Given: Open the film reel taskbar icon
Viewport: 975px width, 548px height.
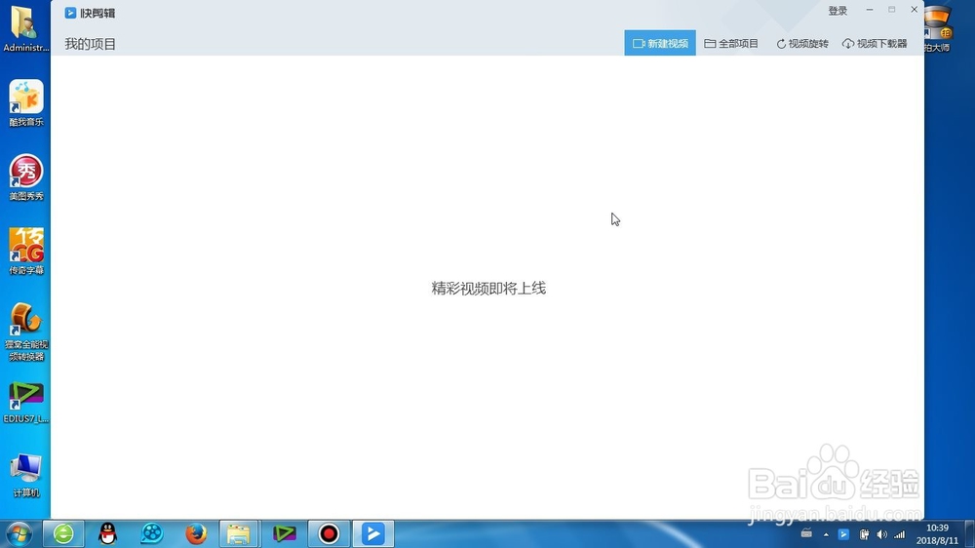Looking at the screenshot, I should [x=152, y=533].
